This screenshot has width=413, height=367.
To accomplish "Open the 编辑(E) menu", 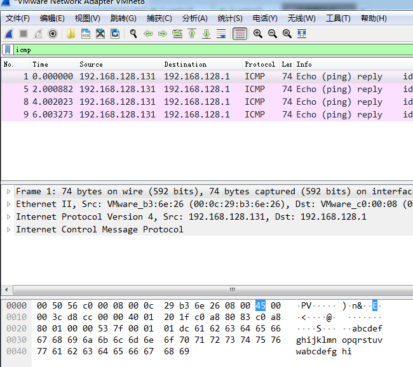I will [x=52, y=18].
